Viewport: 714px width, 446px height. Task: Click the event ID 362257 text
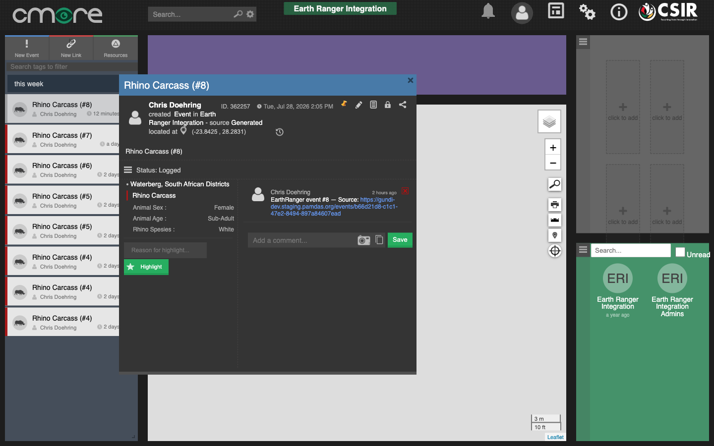point(236,107)
